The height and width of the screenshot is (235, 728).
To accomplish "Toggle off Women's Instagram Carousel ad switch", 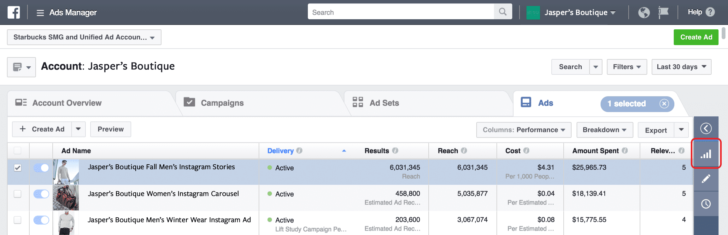I will [41, 194].
